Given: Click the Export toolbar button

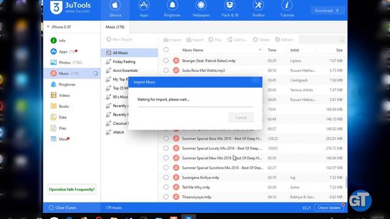Looking at the screenshot, I should tap(194, 40).
